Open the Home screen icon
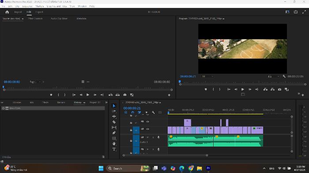This screenshot has height=173, width=309. (7, 12)
